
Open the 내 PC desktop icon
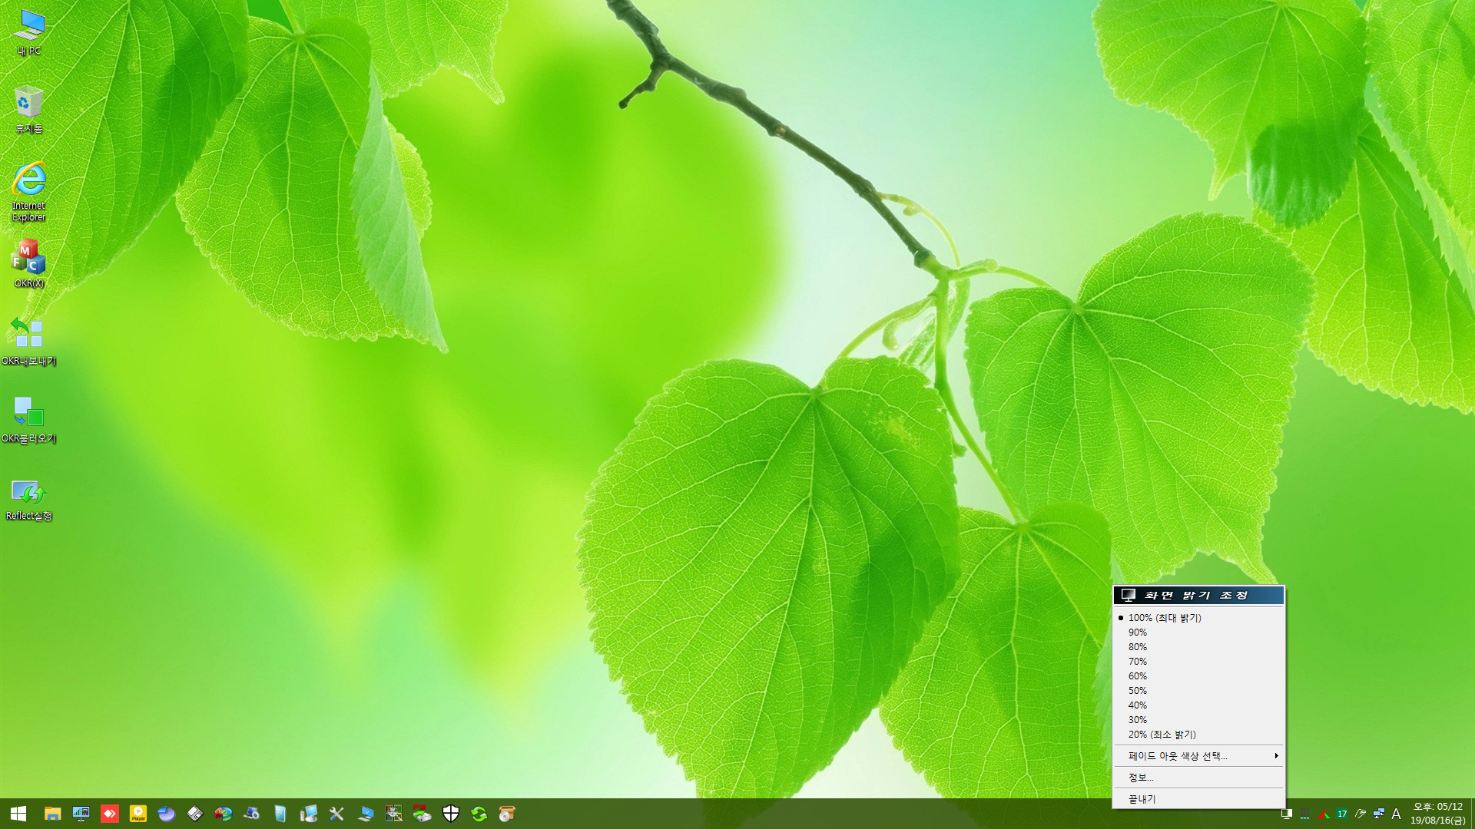(29, 32)
